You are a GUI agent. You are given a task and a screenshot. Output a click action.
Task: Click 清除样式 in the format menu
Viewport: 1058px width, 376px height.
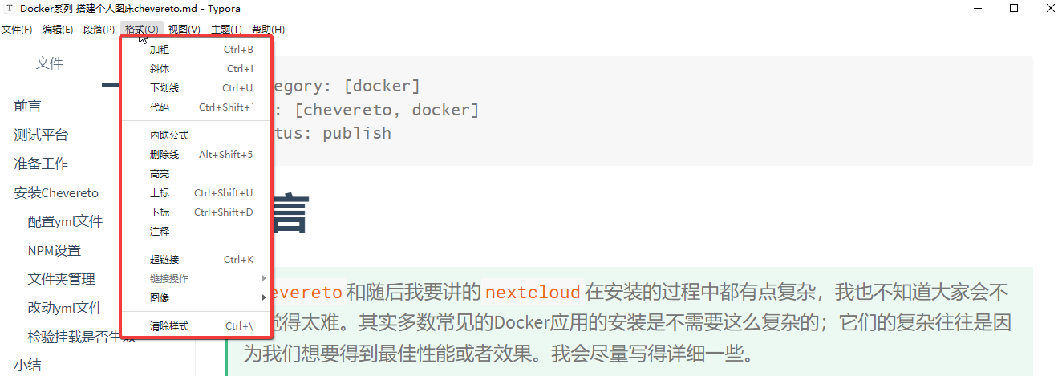pos(169,326)
